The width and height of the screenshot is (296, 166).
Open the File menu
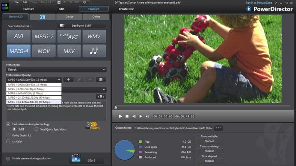[17, 3]
